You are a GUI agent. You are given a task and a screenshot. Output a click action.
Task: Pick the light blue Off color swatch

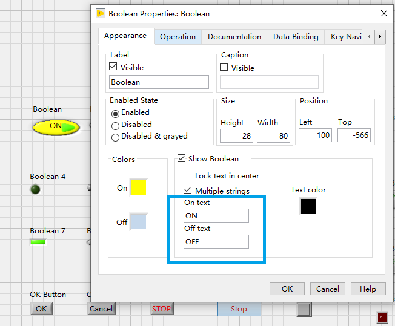[139, 221]
